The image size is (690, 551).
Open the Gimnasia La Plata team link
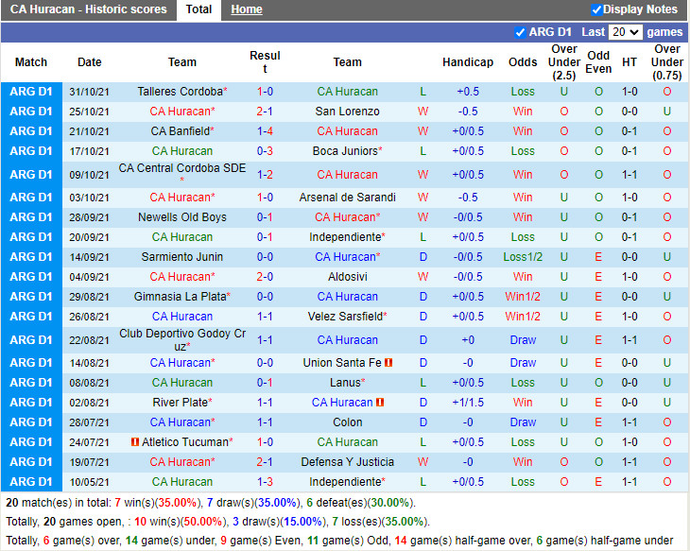tap(180, 297)
